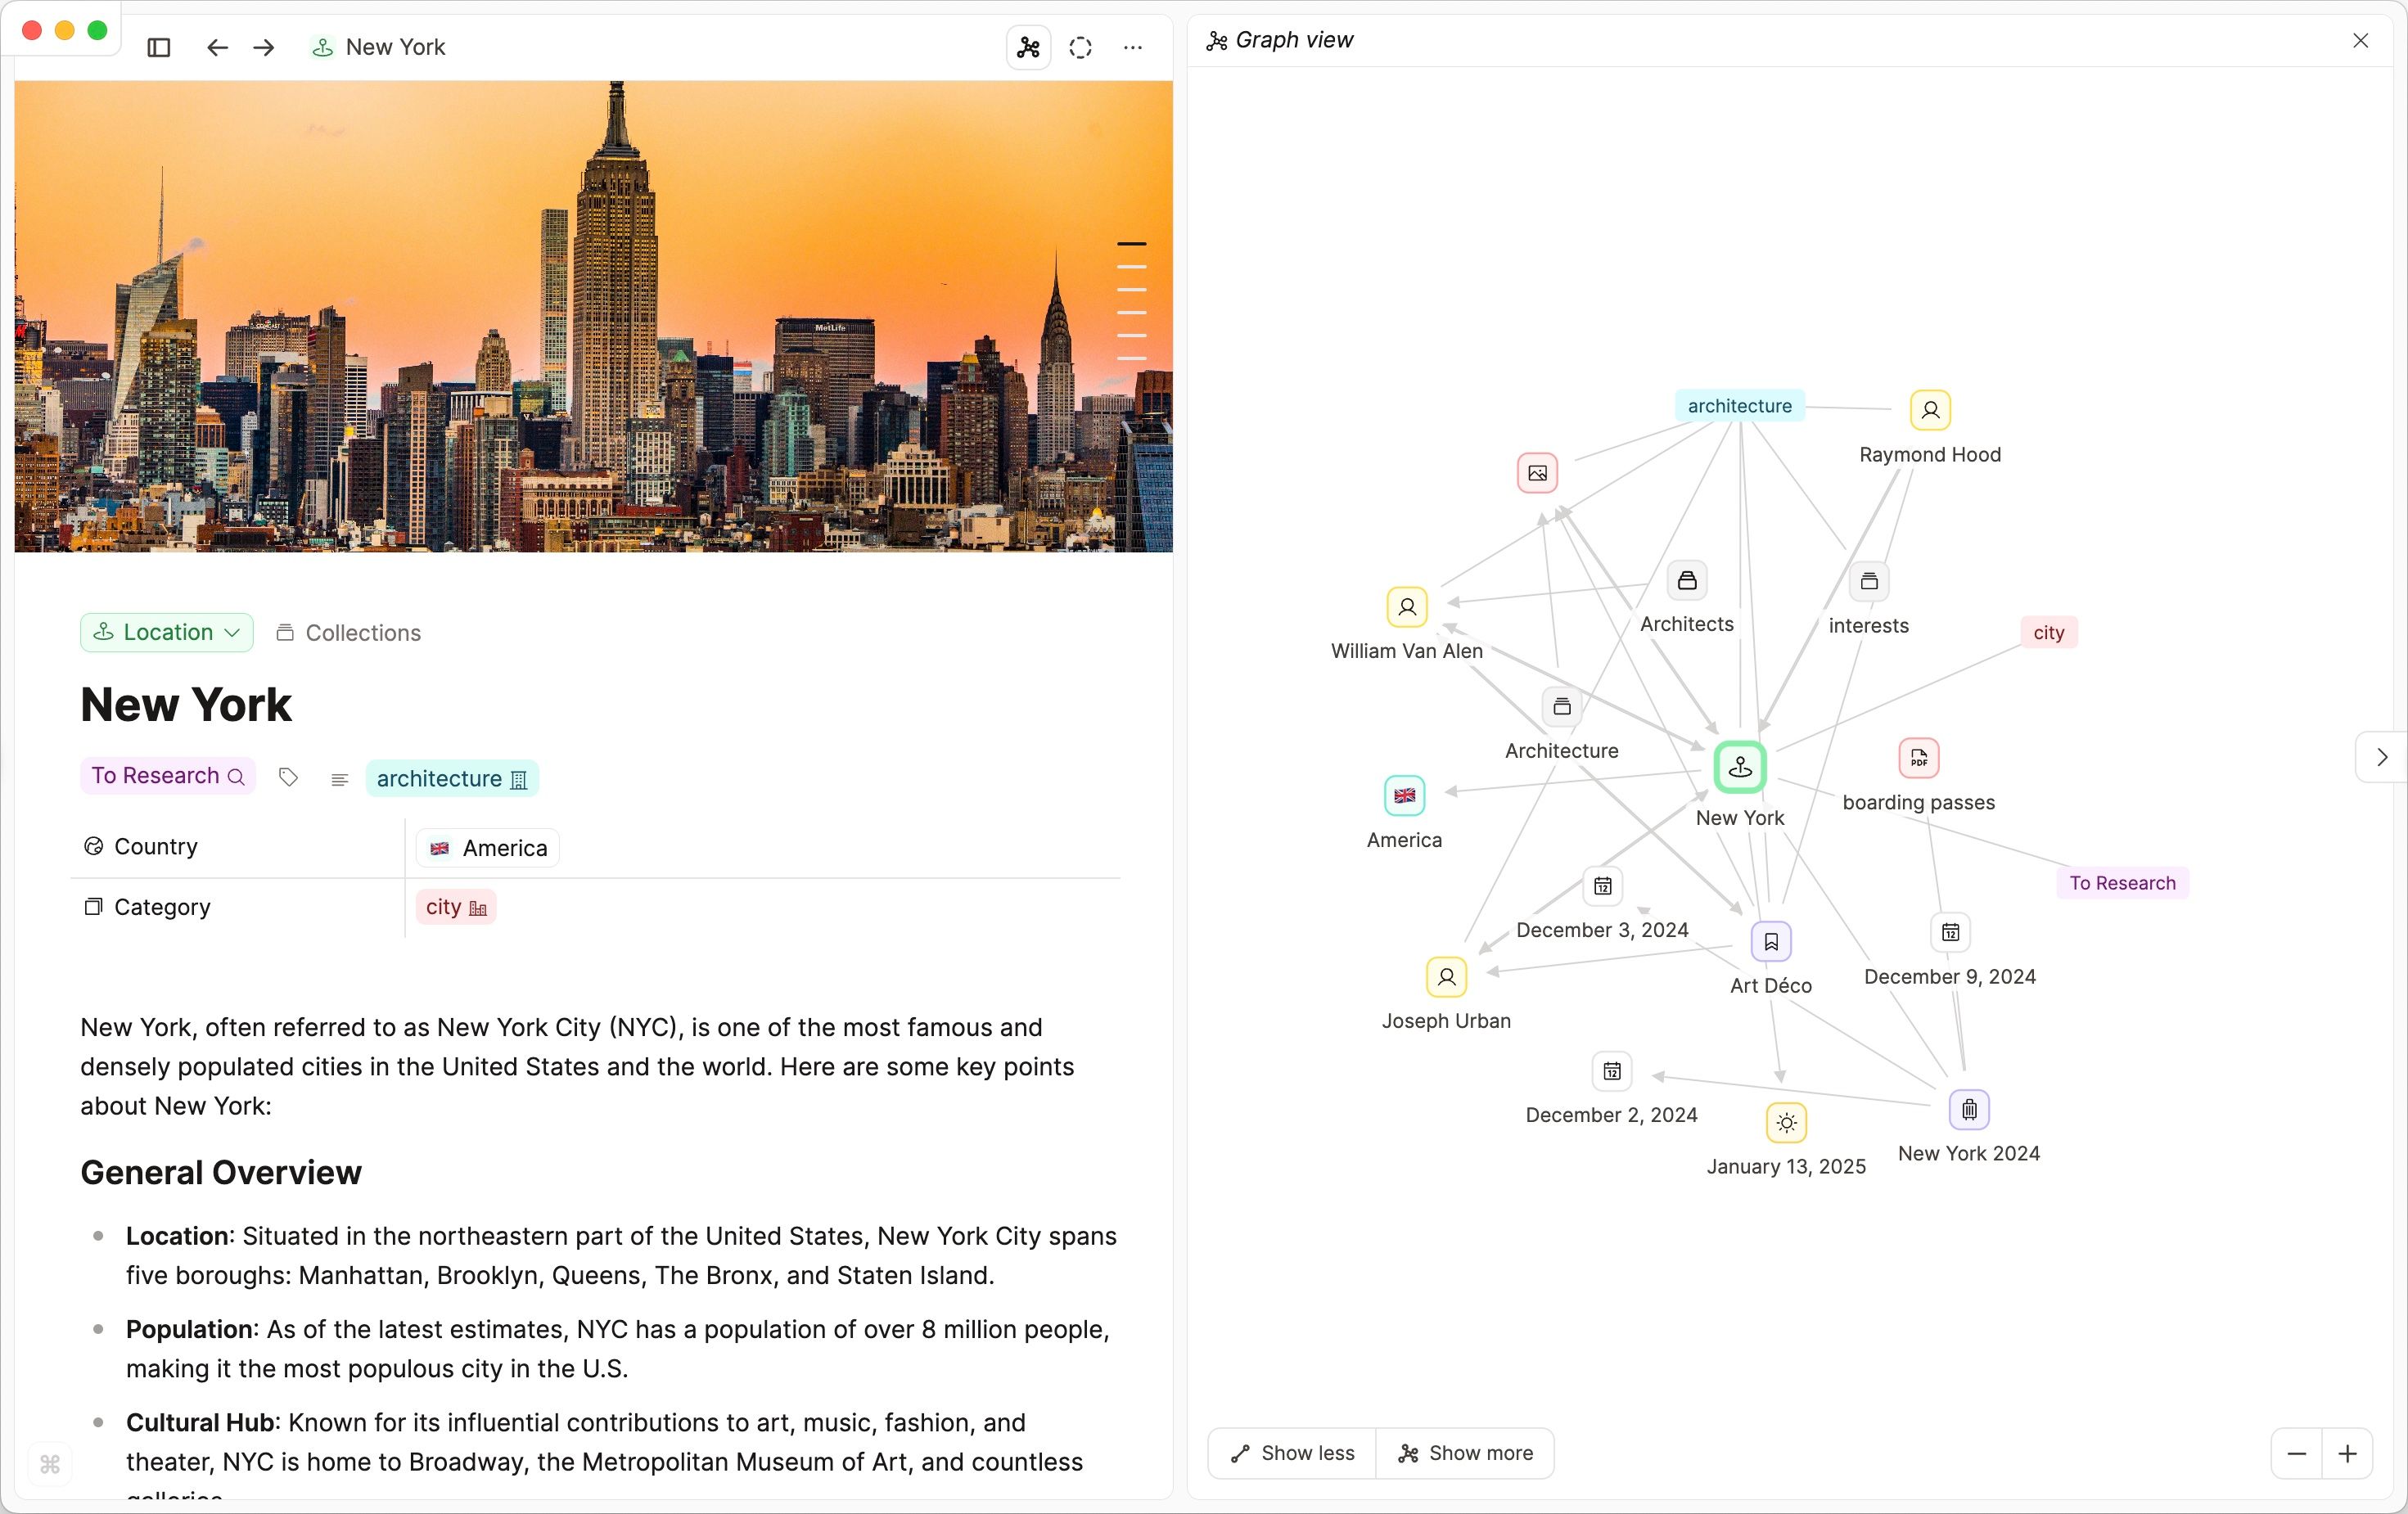Click the list alignment icon beside the tags
The width and height of the screenshot is (2408, 1514).
pyautogui.click(x=340, y=780)
